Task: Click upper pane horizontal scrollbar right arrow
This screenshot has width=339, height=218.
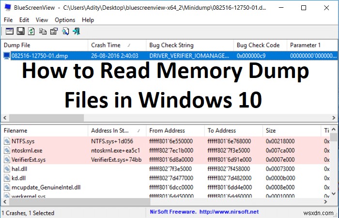Action: click(334, 118)
